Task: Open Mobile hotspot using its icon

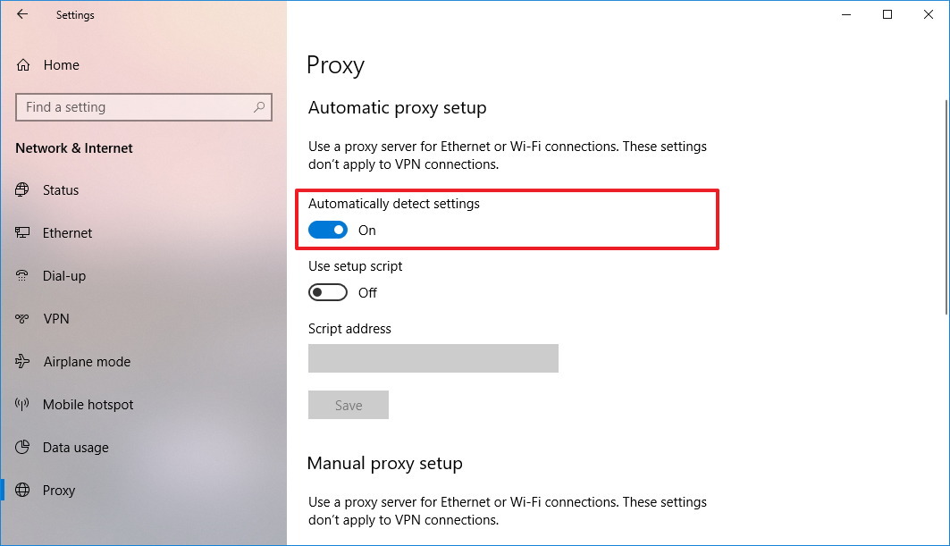Action: coord(21,405)
